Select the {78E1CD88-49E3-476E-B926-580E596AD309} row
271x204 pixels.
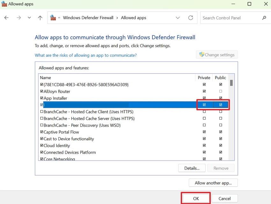[86, 85]
